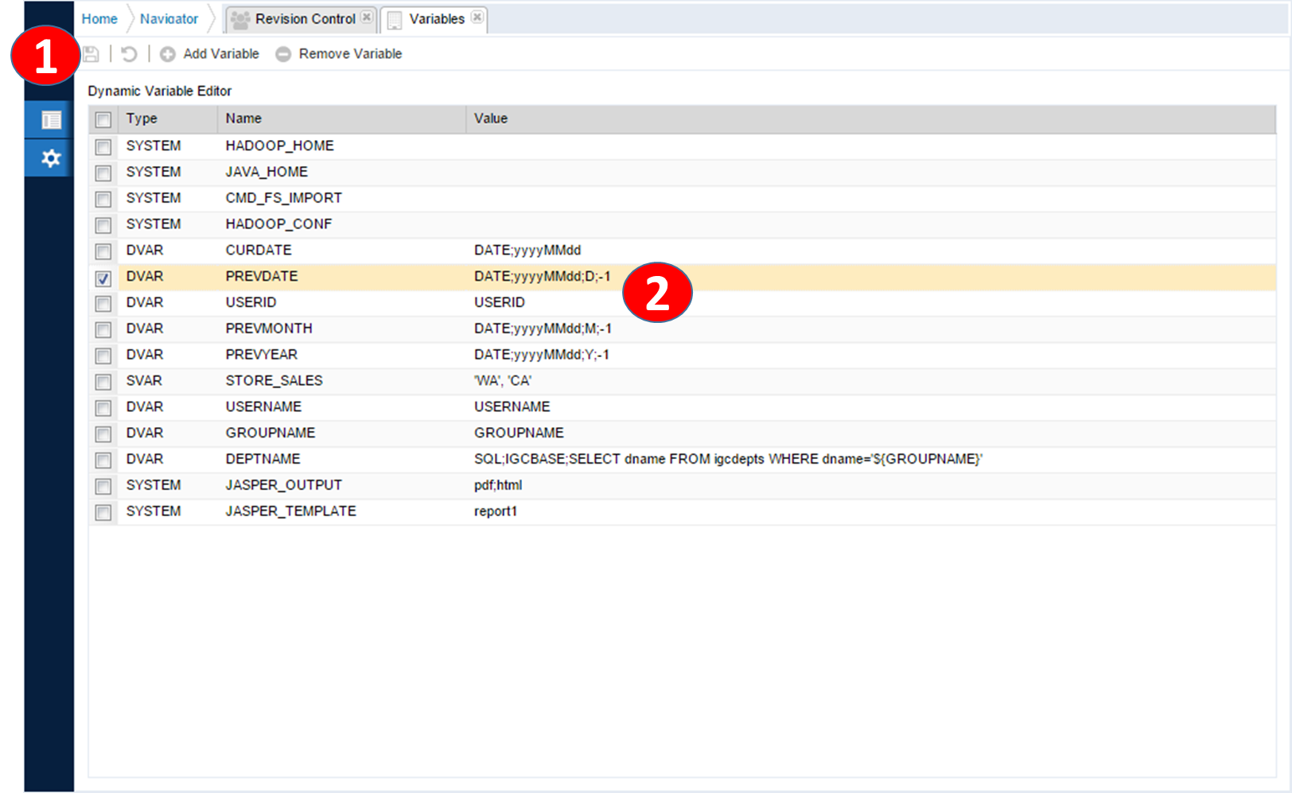Screen dimensions: 1292x793
Task: Click the DEPTNAME SQL value cell
Action: pyautogui.click(x=728, y=459)
